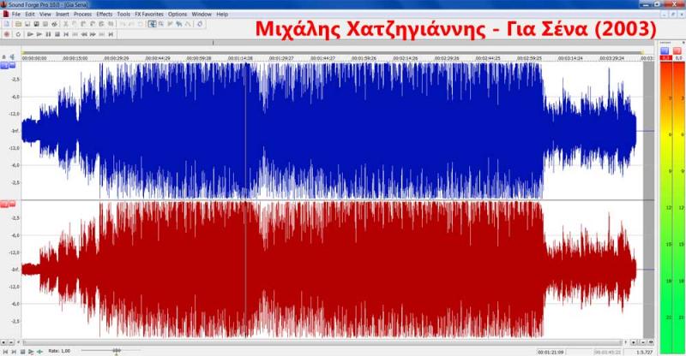Go to Start in top transport toolbar

pos(66,34)
